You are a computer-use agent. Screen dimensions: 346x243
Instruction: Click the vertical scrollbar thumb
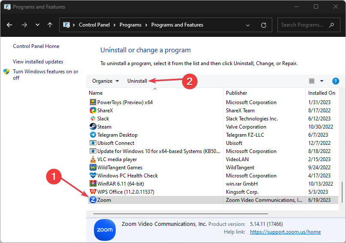click(342, 192)
